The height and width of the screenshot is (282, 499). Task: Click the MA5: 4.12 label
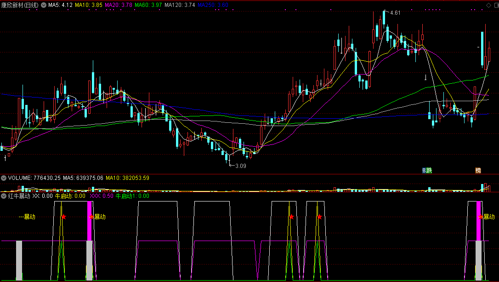click(x=60, y=5)
